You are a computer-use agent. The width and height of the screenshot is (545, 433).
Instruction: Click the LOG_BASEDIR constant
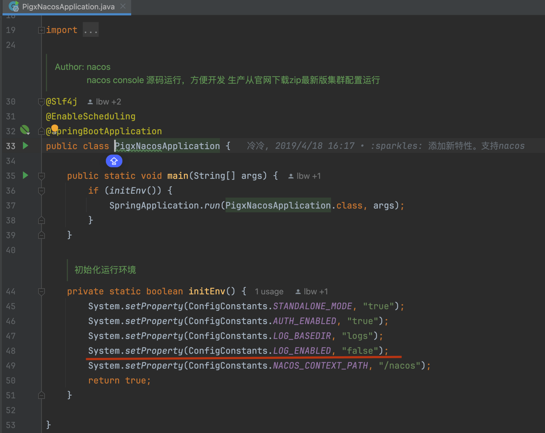[x=302, y=336]
